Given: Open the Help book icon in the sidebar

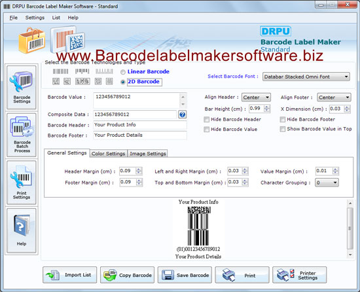Looking at the screenshot, I should coord(22,230).
